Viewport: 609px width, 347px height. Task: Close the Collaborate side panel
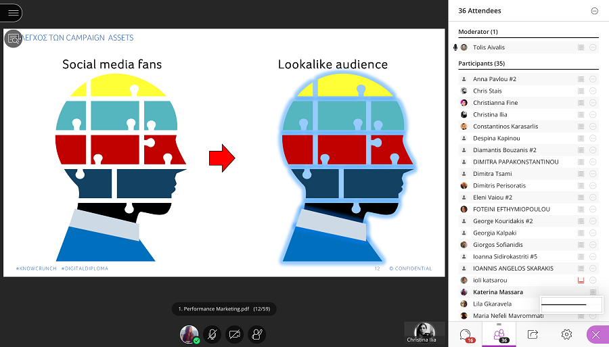[x=595, y=335]
